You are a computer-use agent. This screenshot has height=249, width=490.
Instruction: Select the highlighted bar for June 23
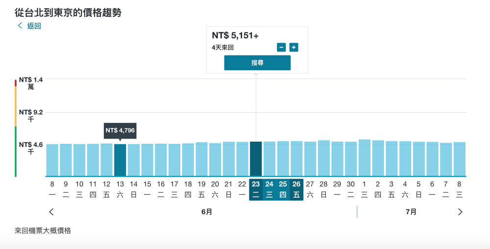point(256,159)
